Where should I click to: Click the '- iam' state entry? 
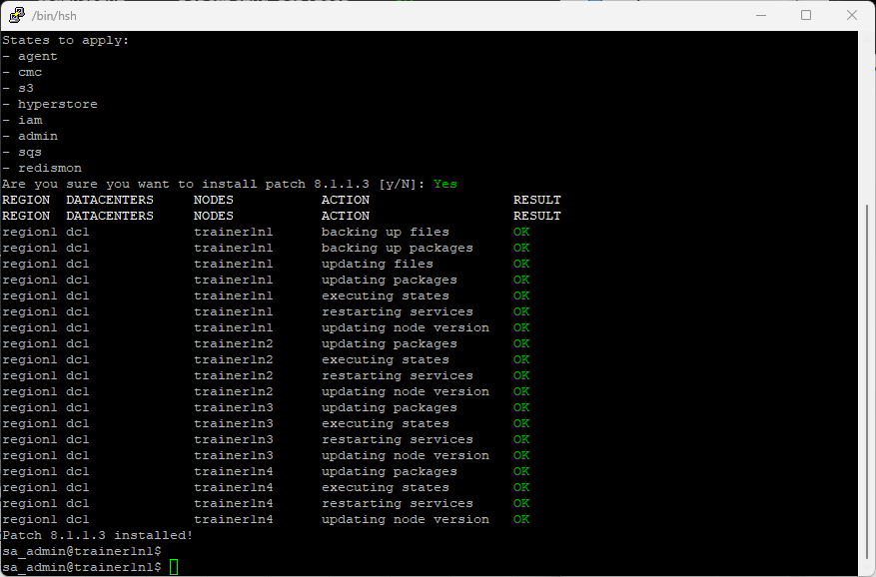22,120
